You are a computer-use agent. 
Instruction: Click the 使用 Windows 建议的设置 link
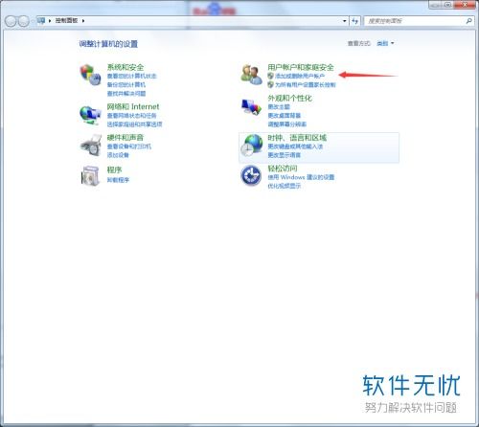point(301,177)
